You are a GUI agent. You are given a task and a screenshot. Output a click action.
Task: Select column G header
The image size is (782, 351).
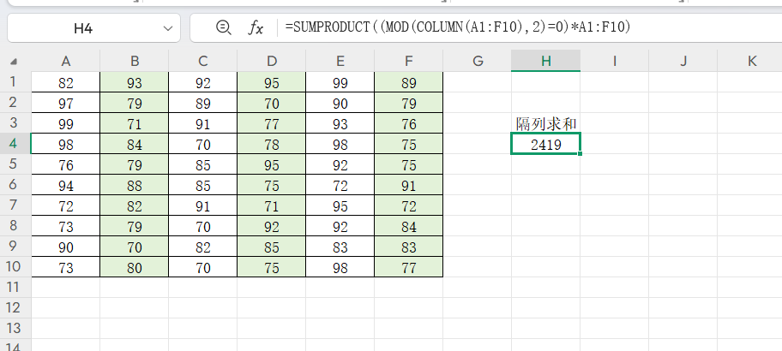(477, 61)
